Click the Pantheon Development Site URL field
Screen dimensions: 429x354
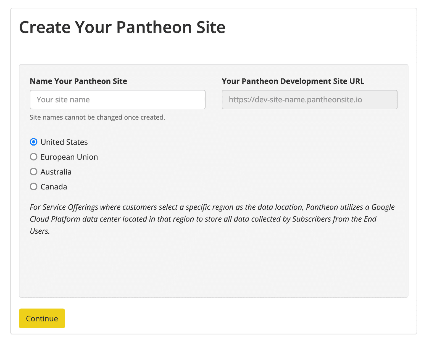[309, 100]
